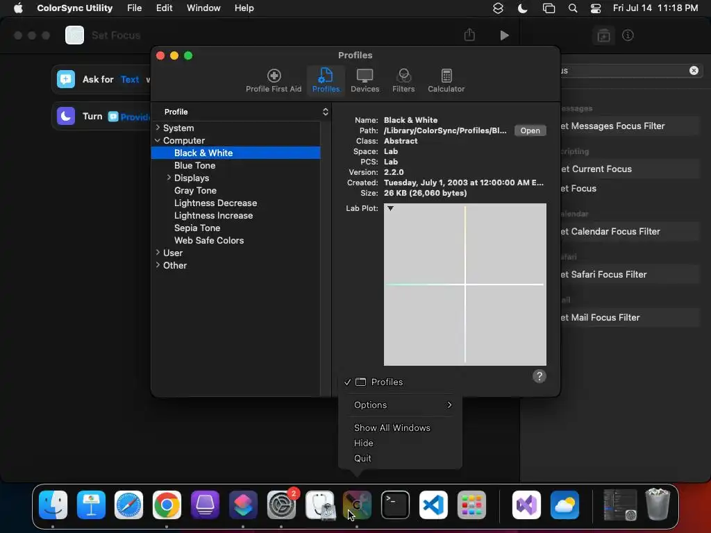Screen dimensions: 711x533
Task: Open Keynote from the dock
Action: pos(91,505)
